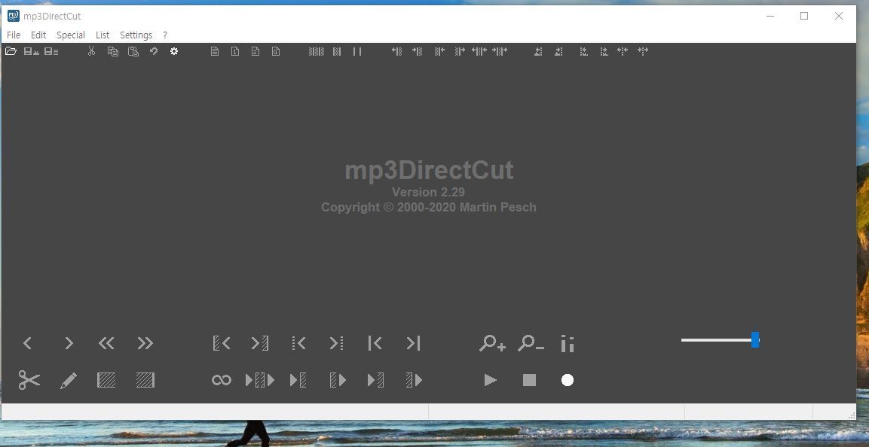Screen dimensions: 869x447
Task: Click the save disk icon with waveform
Action: (31, 51)
